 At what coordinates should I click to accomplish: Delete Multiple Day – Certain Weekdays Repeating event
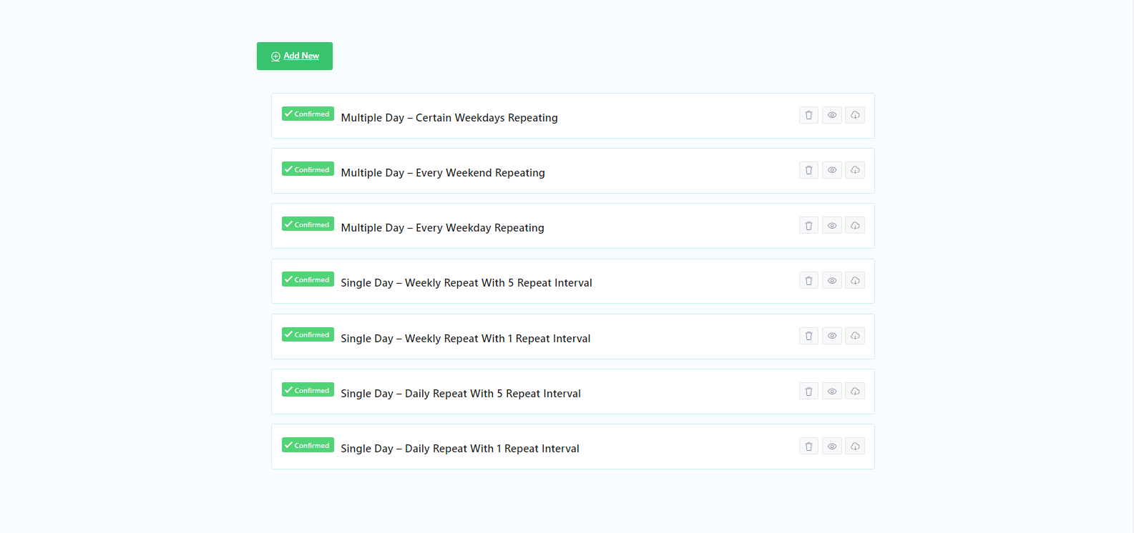(808, 115)
